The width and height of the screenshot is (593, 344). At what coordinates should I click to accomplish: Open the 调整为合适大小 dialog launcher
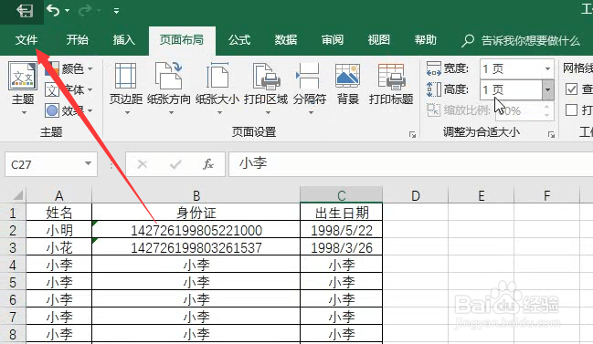point(551,134)
